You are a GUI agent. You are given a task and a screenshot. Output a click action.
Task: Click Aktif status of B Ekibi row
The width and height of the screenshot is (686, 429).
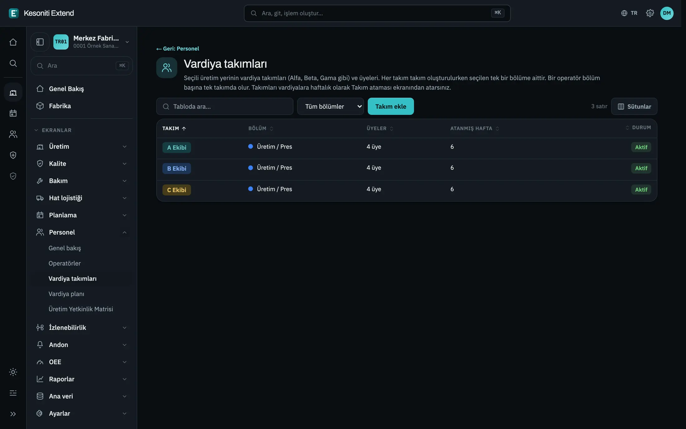click(641, 168)
